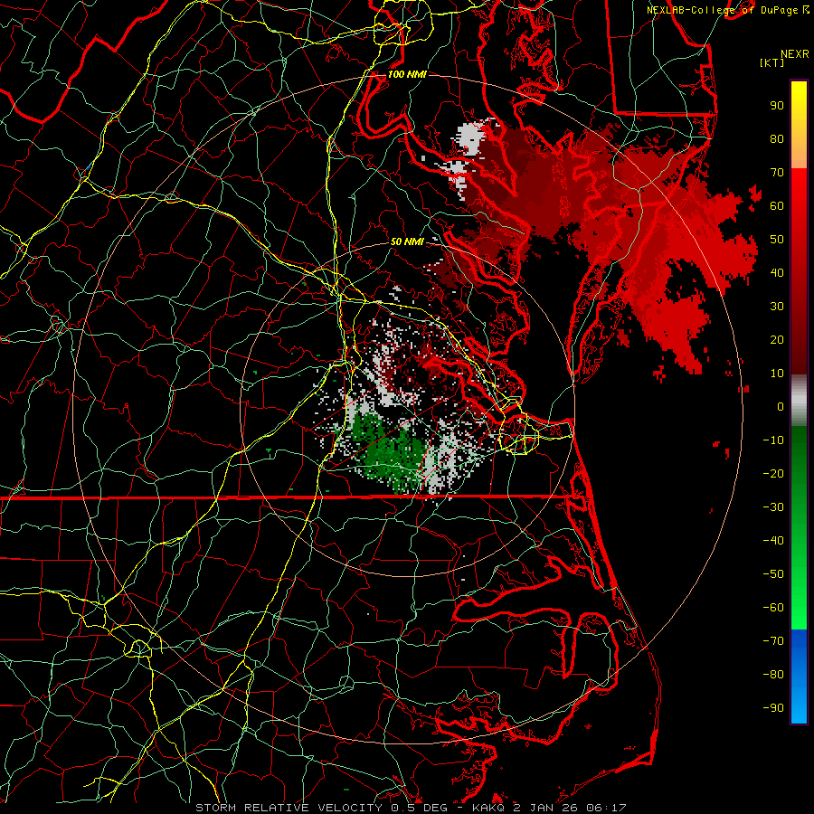Click the 10 value on velocity scale
This screenshot has height=814, width=814.
(x=777, y=374)
